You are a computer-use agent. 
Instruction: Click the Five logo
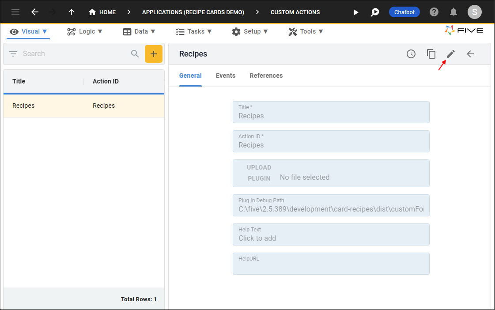coord(464,30)
